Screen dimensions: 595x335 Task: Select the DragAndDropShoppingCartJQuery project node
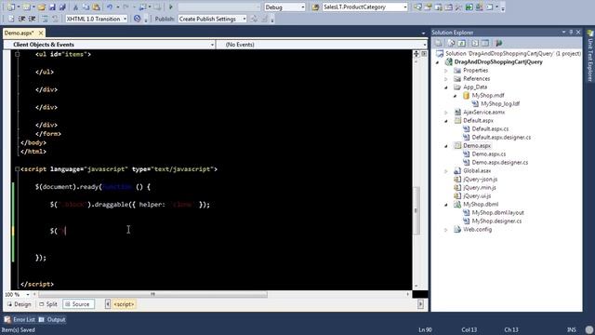(x=498, y=62)
